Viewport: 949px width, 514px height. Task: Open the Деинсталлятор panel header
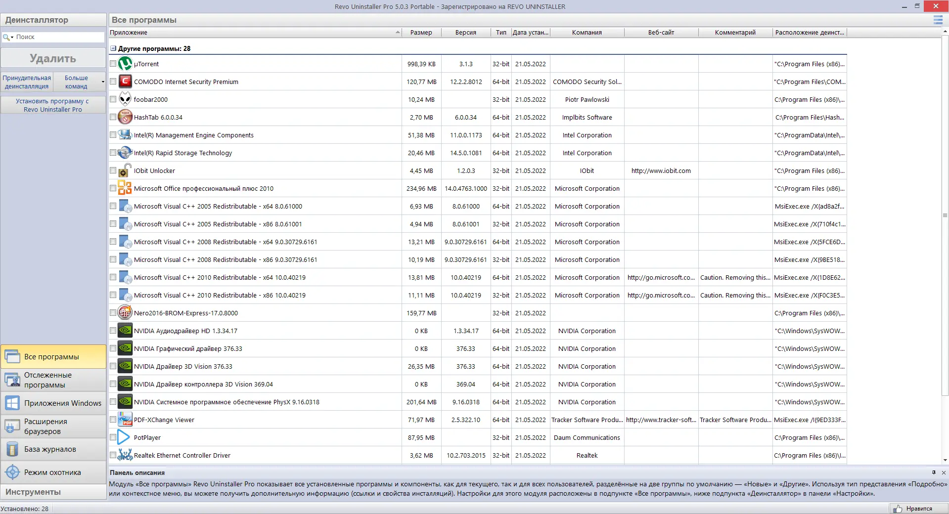click(53, 20)
